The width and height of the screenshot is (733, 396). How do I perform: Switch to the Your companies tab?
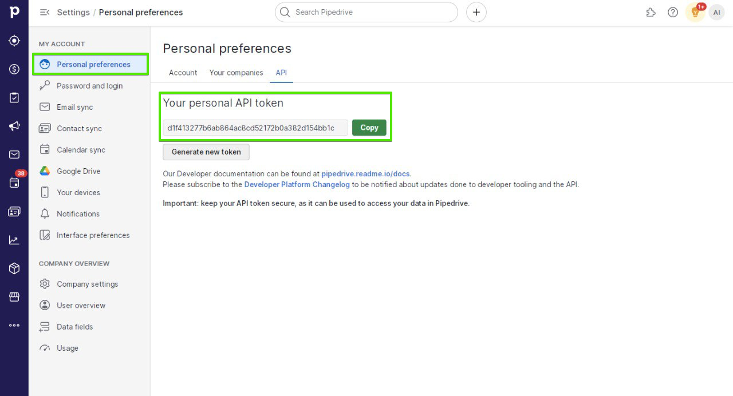pyautogui.click(x=236, y=73)
